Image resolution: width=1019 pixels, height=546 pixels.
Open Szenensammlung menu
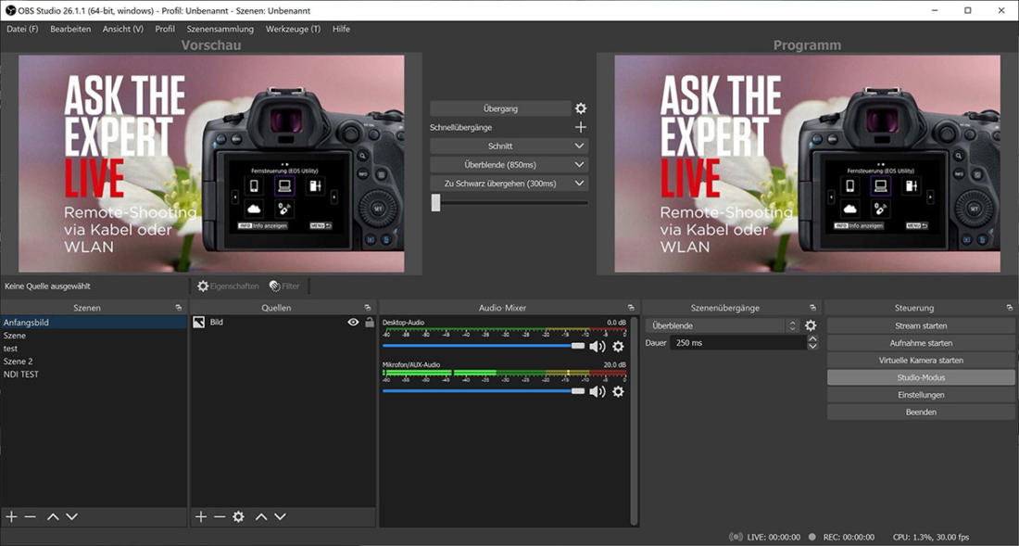coord(220,30)
